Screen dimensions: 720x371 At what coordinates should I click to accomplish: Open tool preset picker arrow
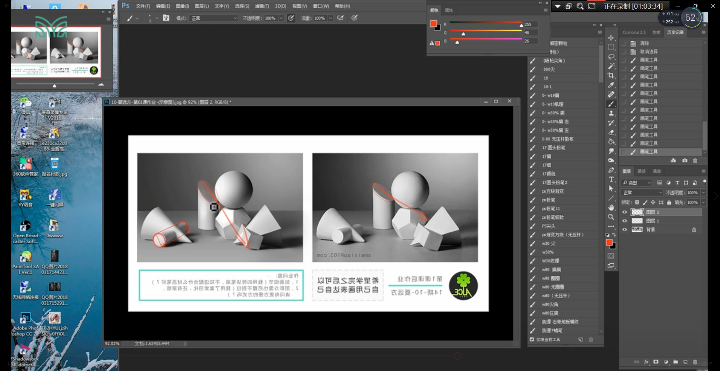137,18
